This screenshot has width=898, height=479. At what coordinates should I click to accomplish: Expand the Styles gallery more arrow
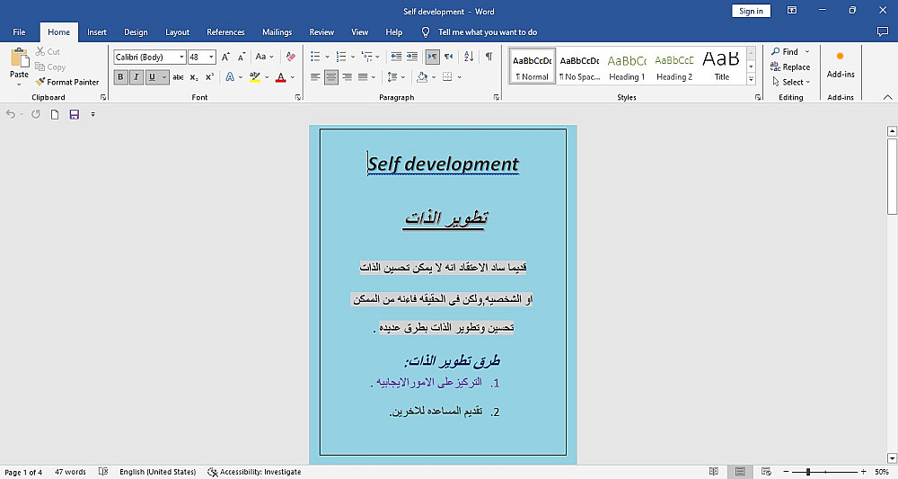point(751,80)
